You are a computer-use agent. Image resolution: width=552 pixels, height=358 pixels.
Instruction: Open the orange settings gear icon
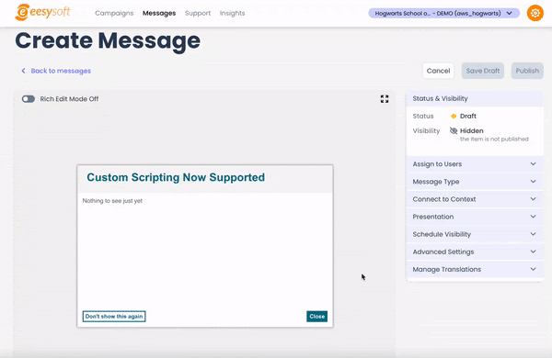[535, 13]
